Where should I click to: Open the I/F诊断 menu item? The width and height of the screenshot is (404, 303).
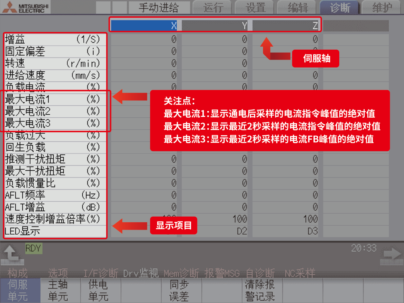[x=101, y=273]
